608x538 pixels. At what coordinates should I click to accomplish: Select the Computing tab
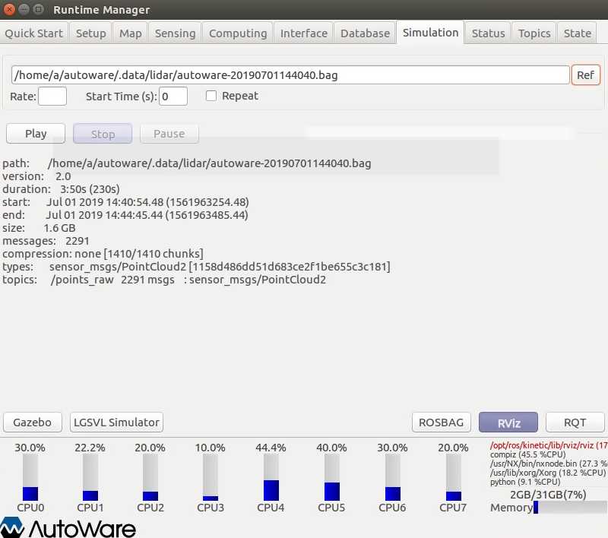[x=238, y=33]
